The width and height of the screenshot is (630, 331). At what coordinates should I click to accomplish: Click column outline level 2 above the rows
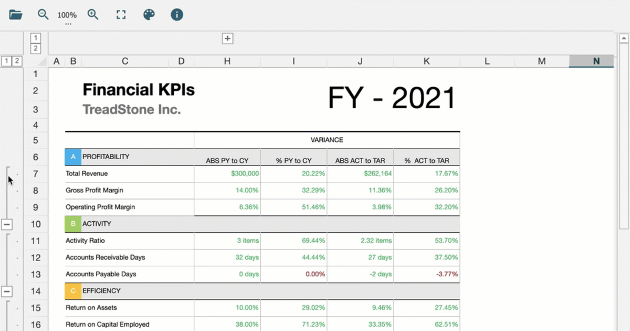(x=36, y=48)
